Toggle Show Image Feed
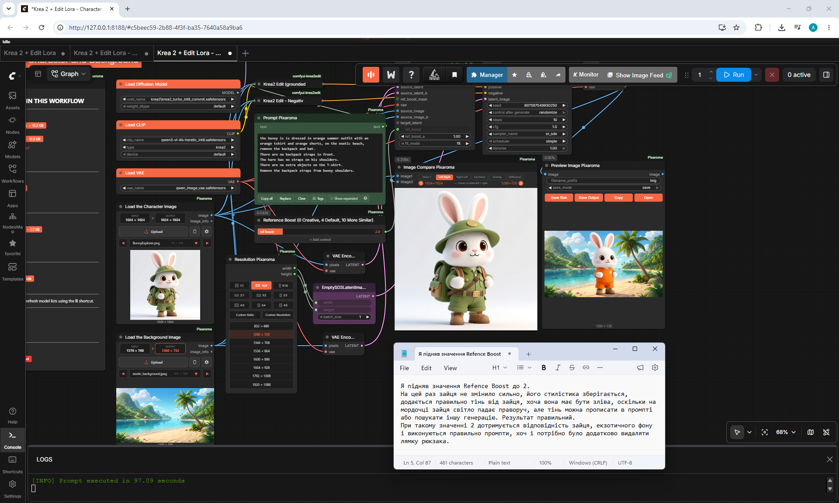The height and width of the screenshot is (503, 839). point(640,75)
